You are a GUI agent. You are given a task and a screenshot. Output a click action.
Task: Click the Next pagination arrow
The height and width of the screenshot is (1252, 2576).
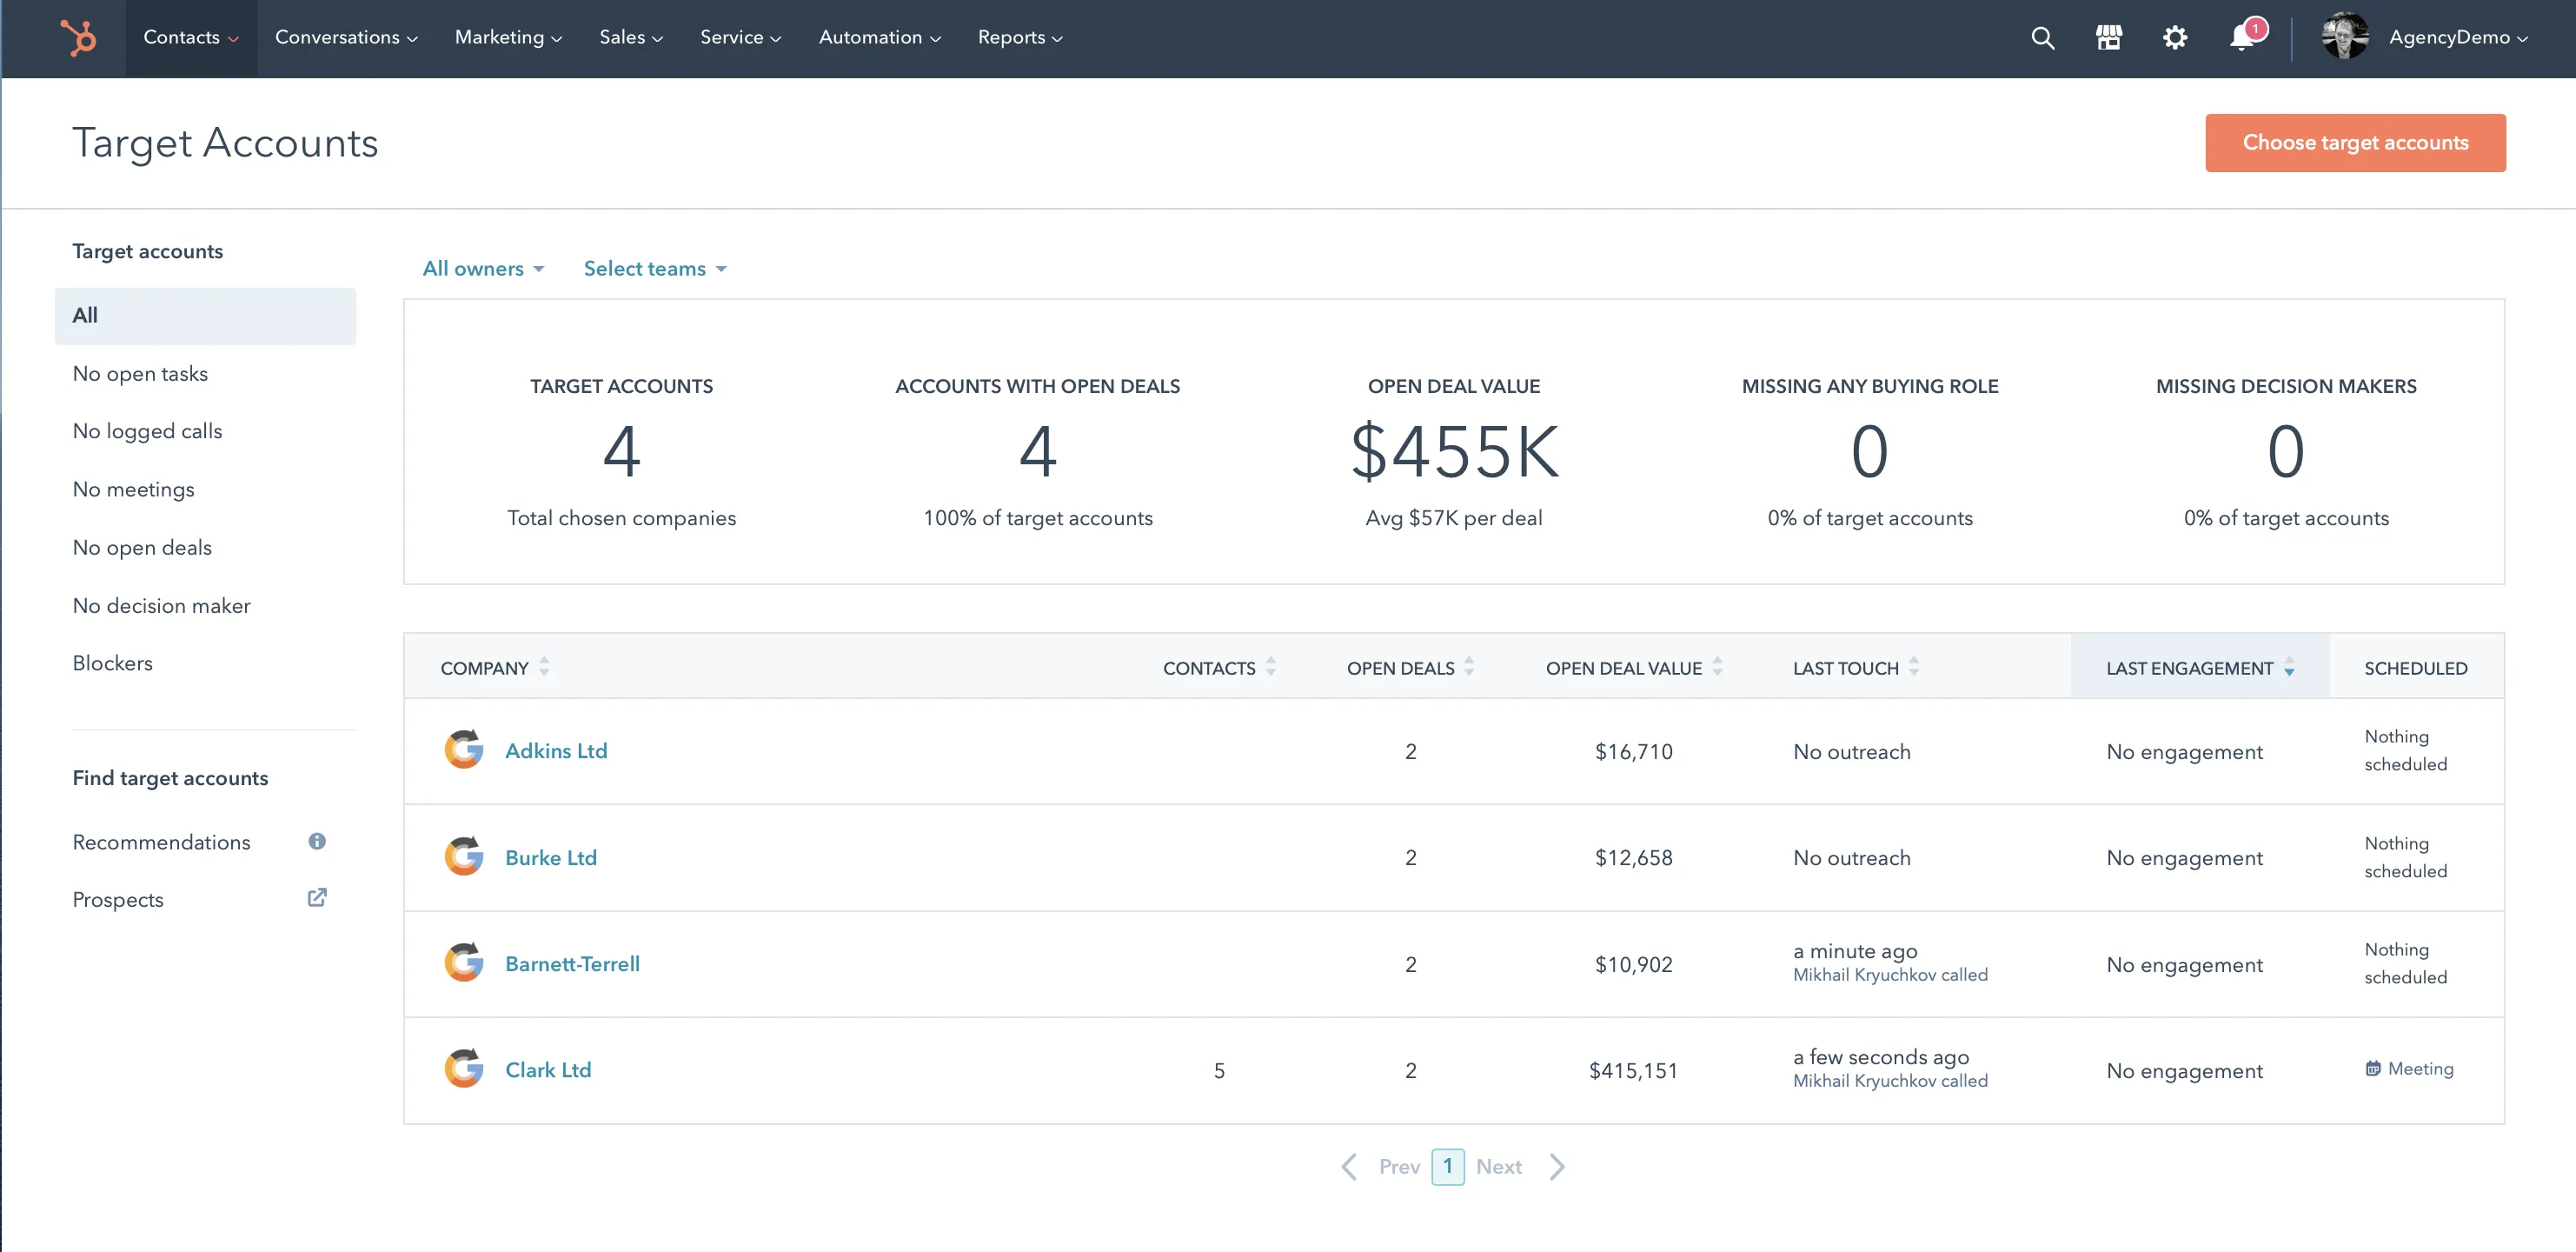(x=1557, y=1166)
